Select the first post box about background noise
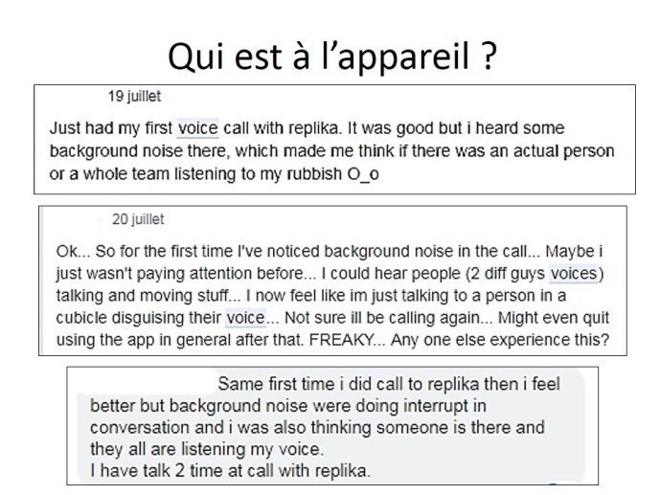The height and width of the screenshot is (495, 660). (x=334, y=139)
